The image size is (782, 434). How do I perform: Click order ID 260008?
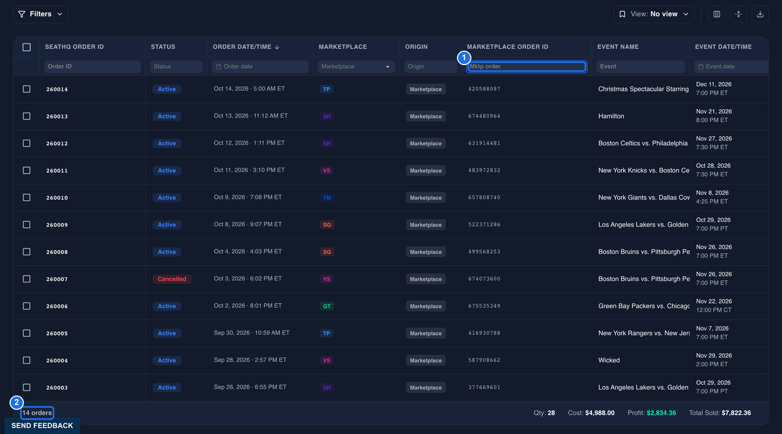pos(57,252)
